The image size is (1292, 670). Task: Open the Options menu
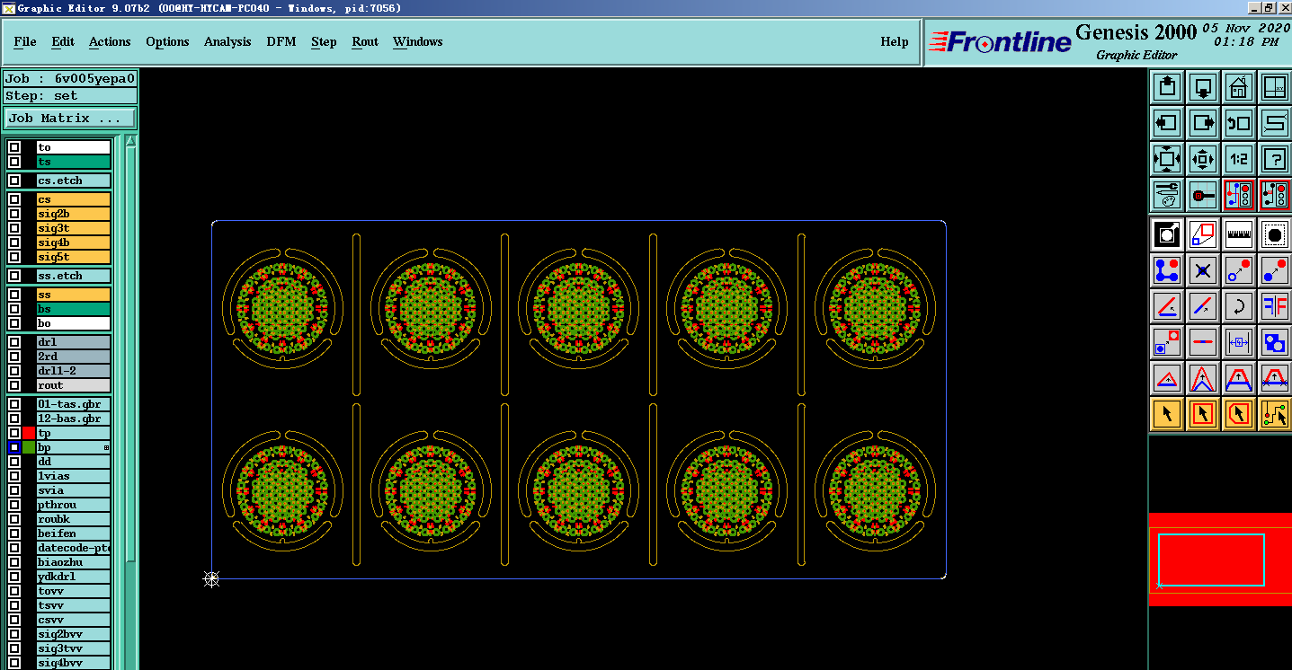point(167,42)
